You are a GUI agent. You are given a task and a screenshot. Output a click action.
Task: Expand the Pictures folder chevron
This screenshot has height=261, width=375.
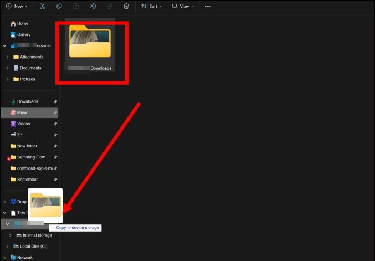(x=7, y=79)
